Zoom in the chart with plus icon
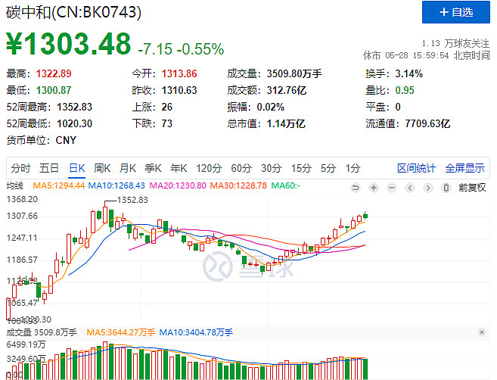 (374, 188)
